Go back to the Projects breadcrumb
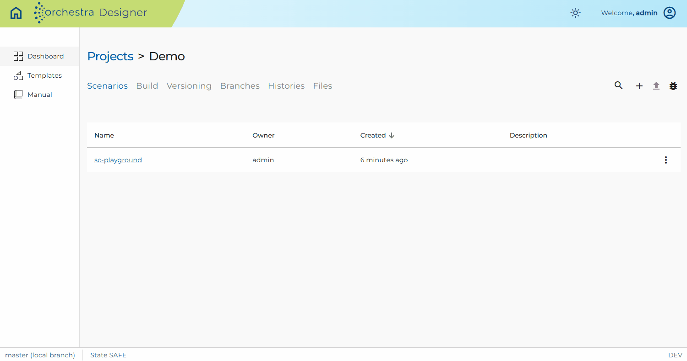Viewport: 687px width, 361px height. pyautogui.click(x=110, y=56)
